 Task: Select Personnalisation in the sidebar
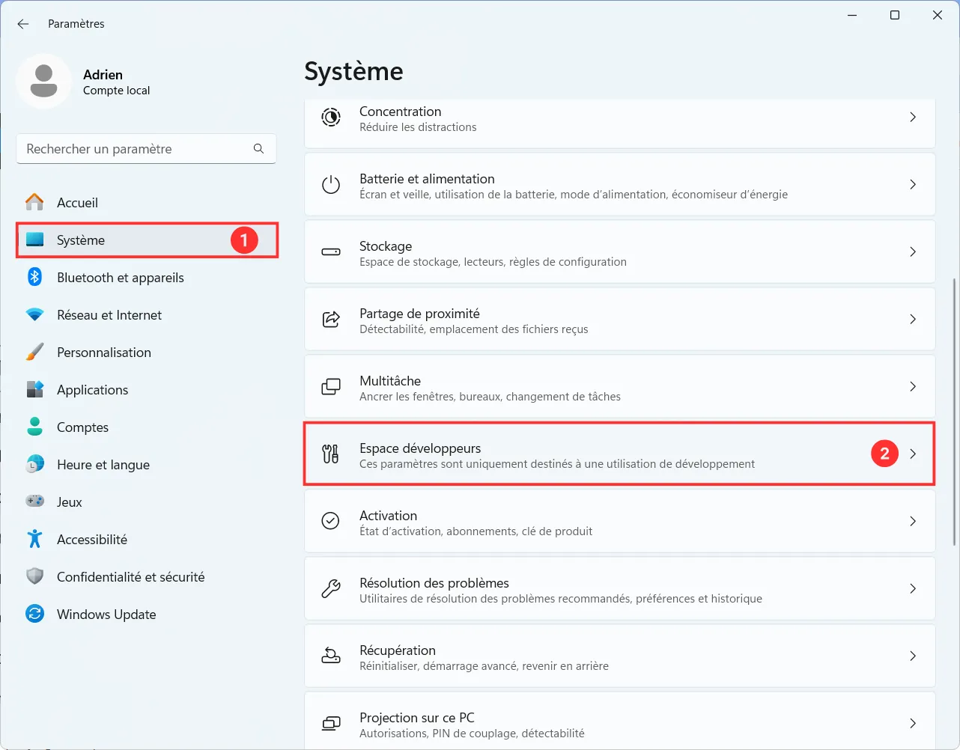point(104,353)
